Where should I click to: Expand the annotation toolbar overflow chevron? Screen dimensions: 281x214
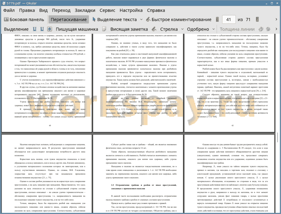click(276, 29)
